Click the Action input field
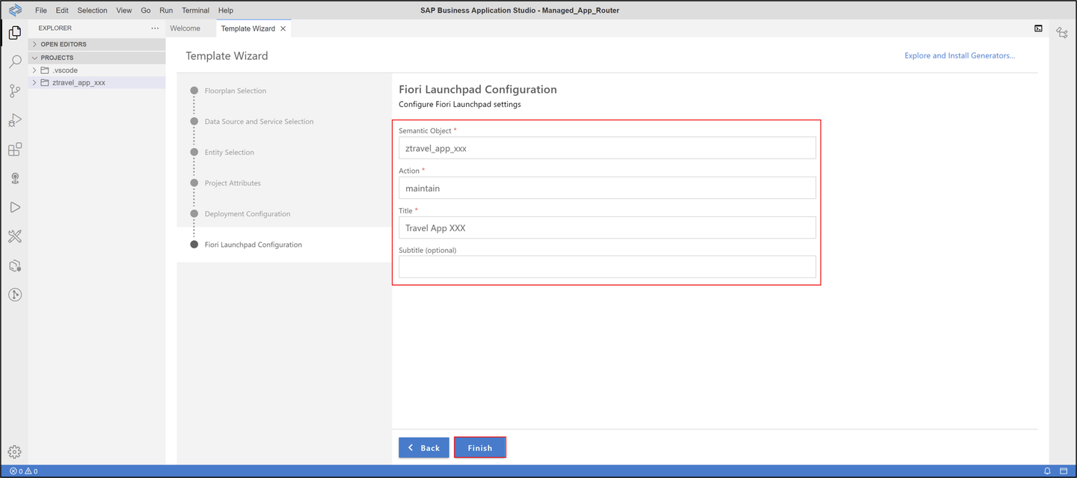The width and height of the screenshot is (1077, 478). click(x=607, y=188)
